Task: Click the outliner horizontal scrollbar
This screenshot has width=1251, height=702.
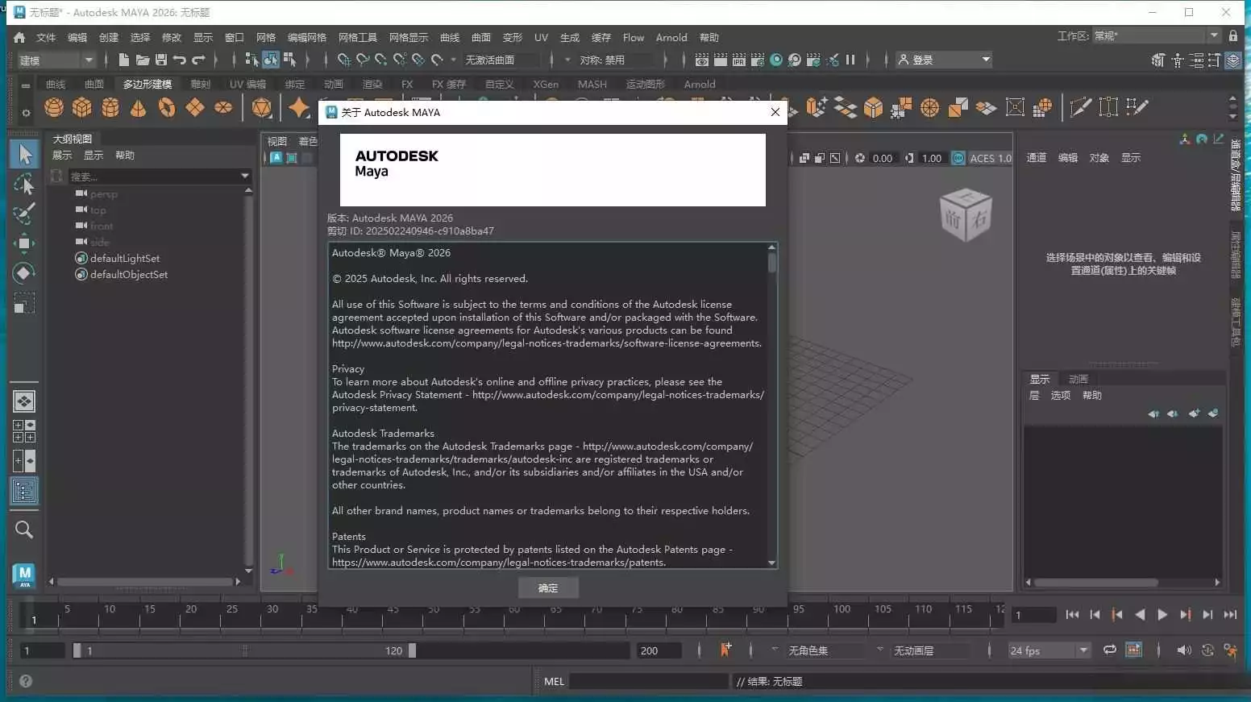Action: pos(145,581)
